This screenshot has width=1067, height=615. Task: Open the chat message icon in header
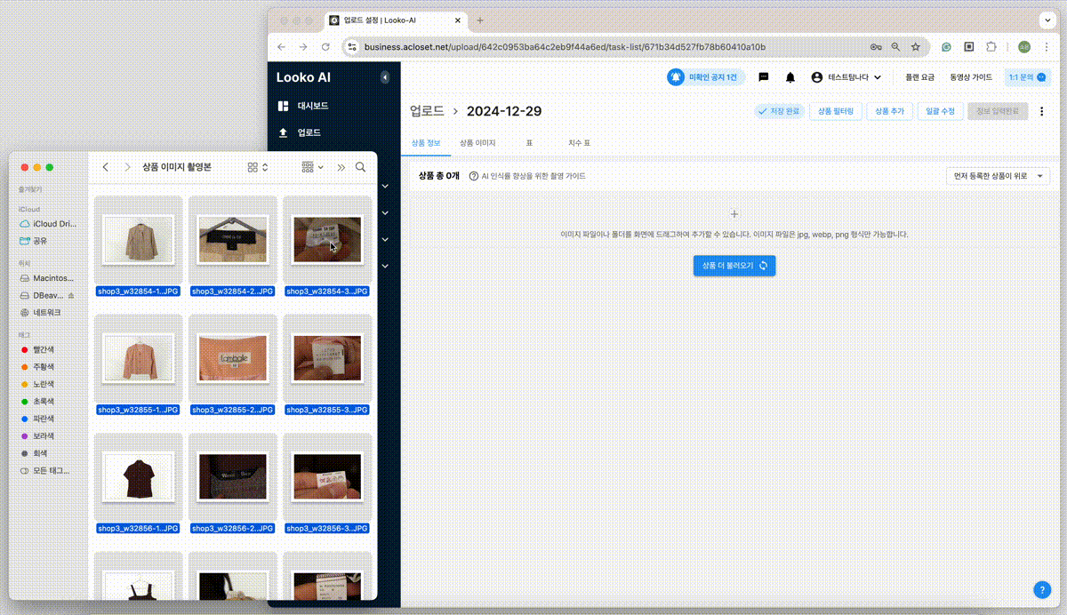[x=763, y=77]
